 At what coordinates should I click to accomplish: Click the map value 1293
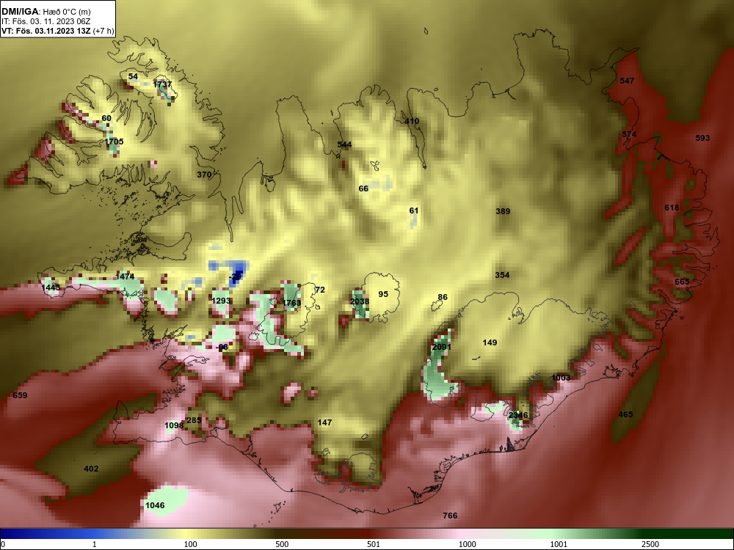pos(221,301)
